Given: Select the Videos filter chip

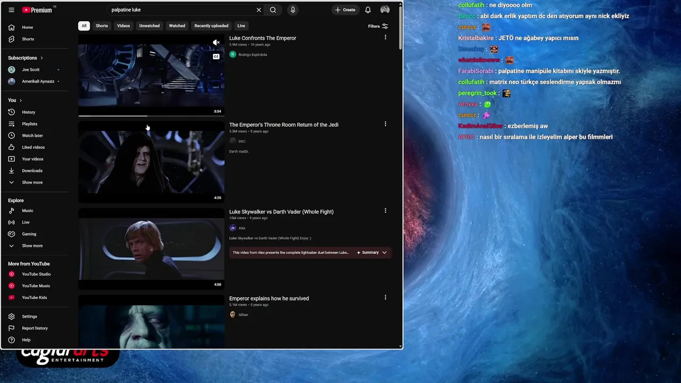Looking at the screenshot, I should click(123, 26).
